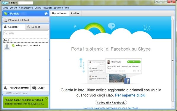Open the Aiuto menu
Screen dimensions: 177x111
(x=67, y=8)
